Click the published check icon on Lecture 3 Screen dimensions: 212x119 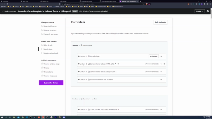[x=79, y=72]
